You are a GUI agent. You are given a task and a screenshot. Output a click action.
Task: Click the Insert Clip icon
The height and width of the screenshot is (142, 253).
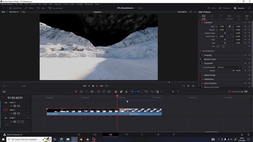[98, 92]
